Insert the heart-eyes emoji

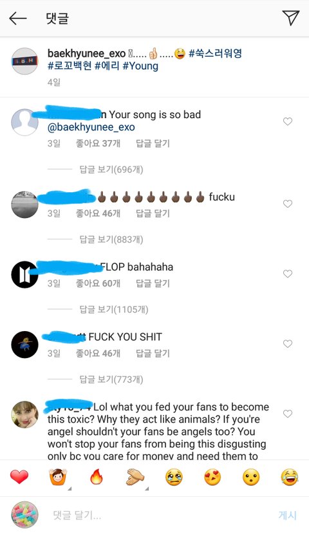coord(212,478)
